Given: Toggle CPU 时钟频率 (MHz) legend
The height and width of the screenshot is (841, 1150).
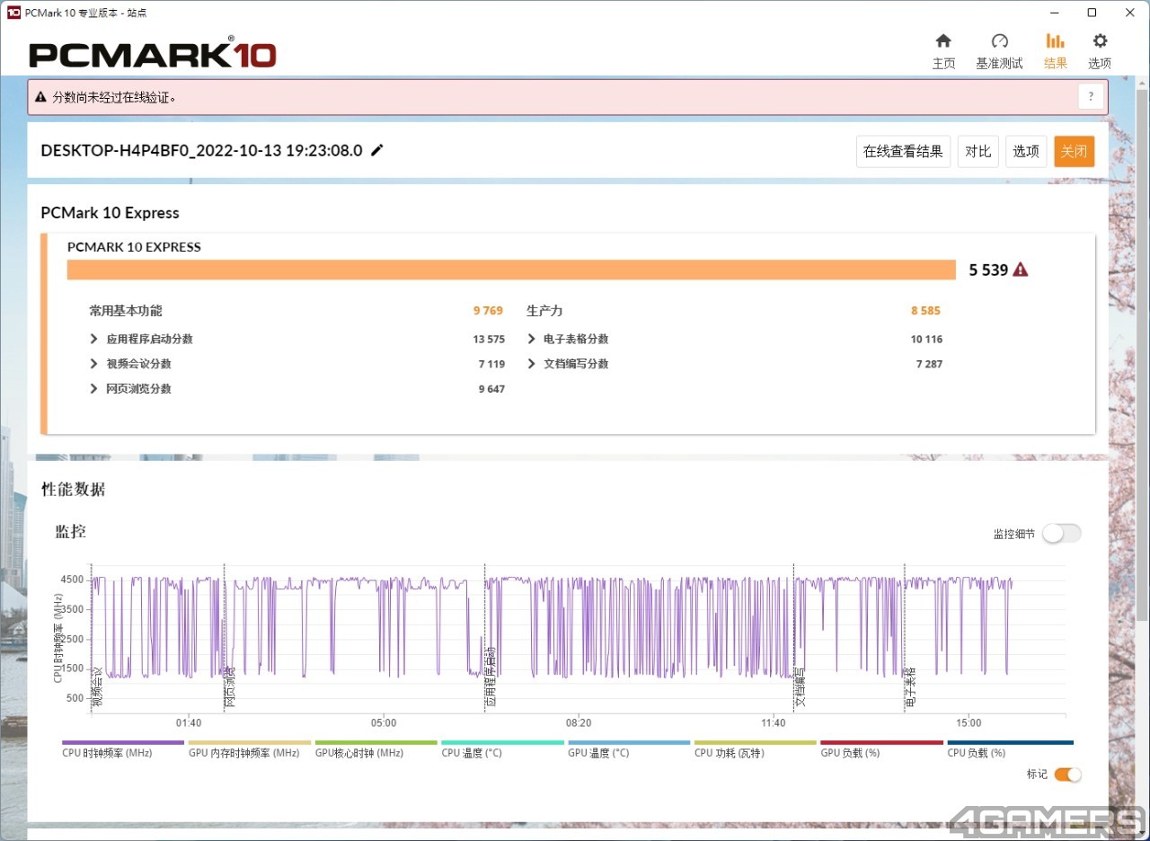Looking at the screenshot, I should [x=122, y=749].
